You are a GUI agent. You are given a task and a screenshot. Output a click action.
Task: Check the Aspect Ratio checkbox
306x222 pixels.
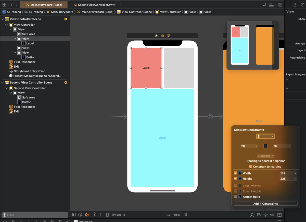tap(235, 197)
